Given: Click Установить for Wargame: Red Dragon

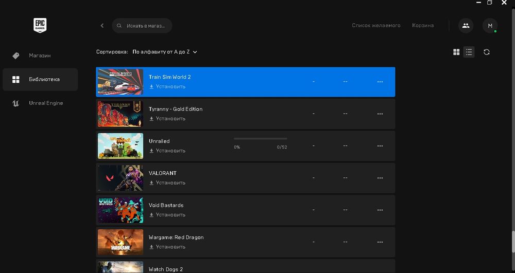Looking at the screenshot, I should click(170, 247).
